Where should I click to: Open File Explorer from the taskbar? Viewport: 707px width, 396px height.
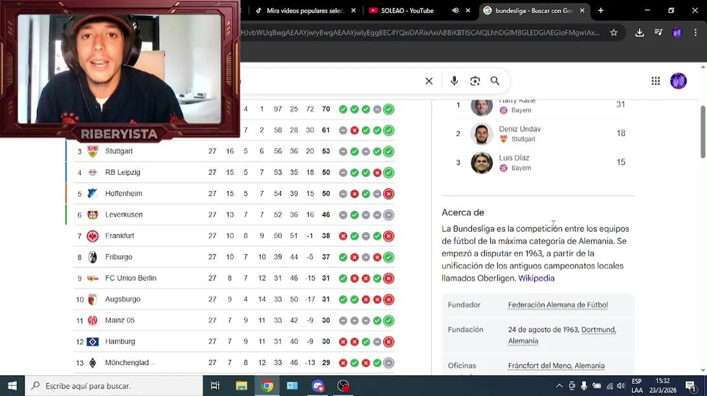pyautogui.click(x=241, y=386)
